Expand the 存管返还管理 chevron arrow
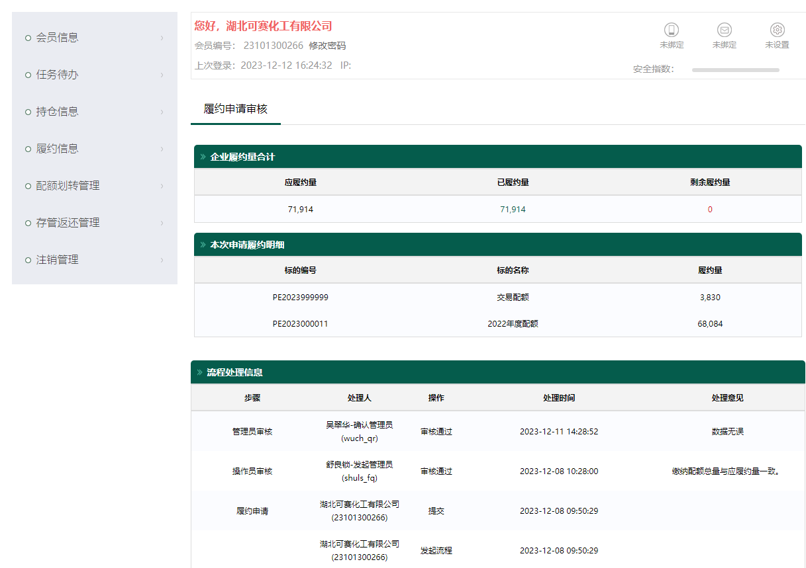Image resolution: width=806 pixels, height=568 pixels. (x=162, y=223)
